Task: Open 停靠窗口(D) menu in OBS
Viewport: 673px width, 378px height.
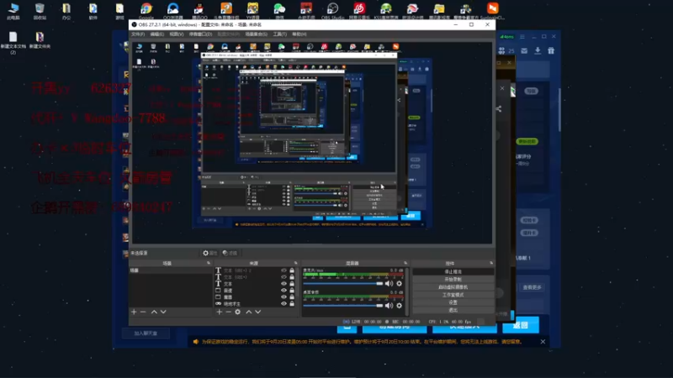Action: click(x=201, y=34)
